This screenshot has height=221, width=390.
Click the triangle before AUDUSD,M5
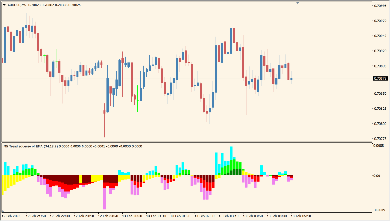tap(4, 5)
